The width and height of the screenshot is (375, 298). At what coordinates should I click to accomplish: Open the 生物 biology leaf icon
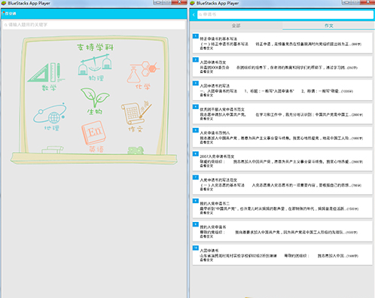95,101
